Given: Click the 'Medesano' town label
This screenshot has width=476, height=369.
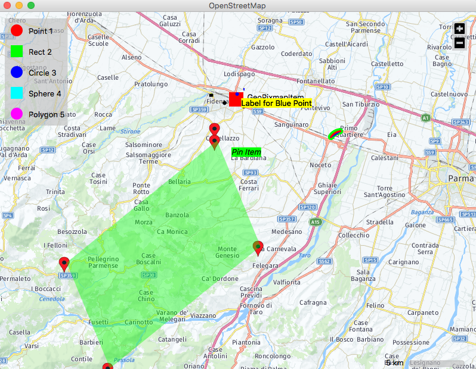Looking at the screenshot, I should click(286, 232).
